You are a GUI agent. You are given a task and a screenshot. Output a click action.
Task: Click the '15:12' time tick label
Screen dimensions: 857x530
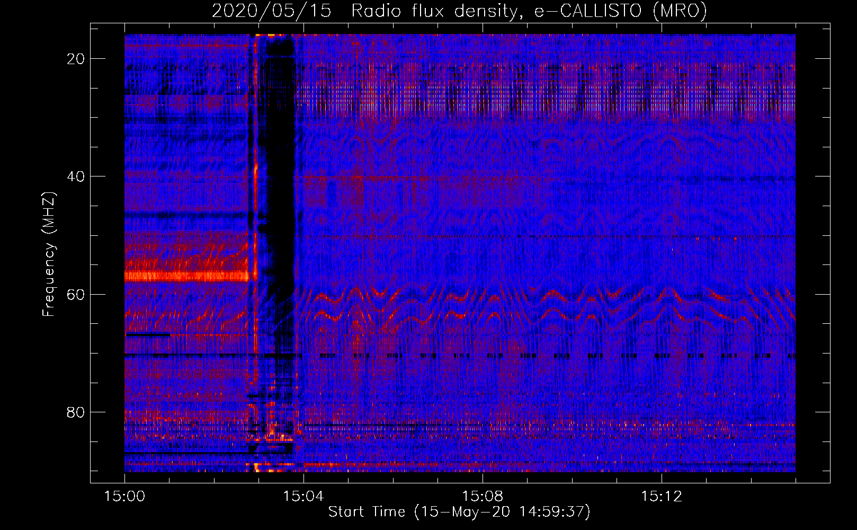(661, 497)
